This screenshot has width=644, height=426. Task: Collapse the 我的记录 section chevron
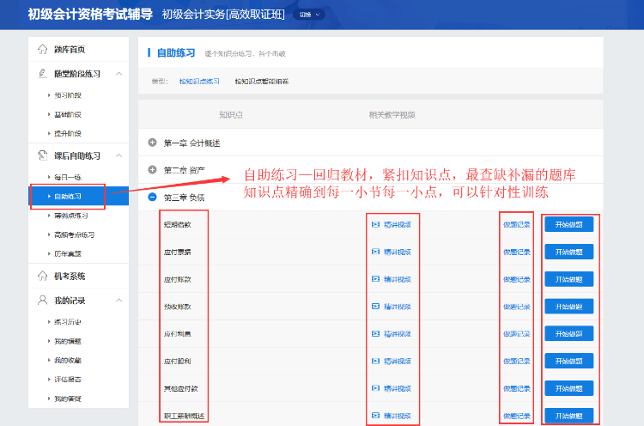(x=118, y=301)
